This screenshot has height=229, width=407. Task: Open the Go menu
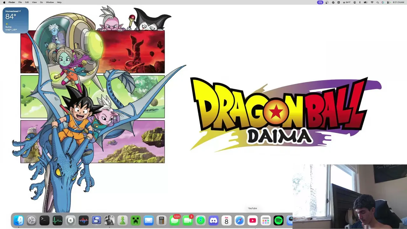41,2
